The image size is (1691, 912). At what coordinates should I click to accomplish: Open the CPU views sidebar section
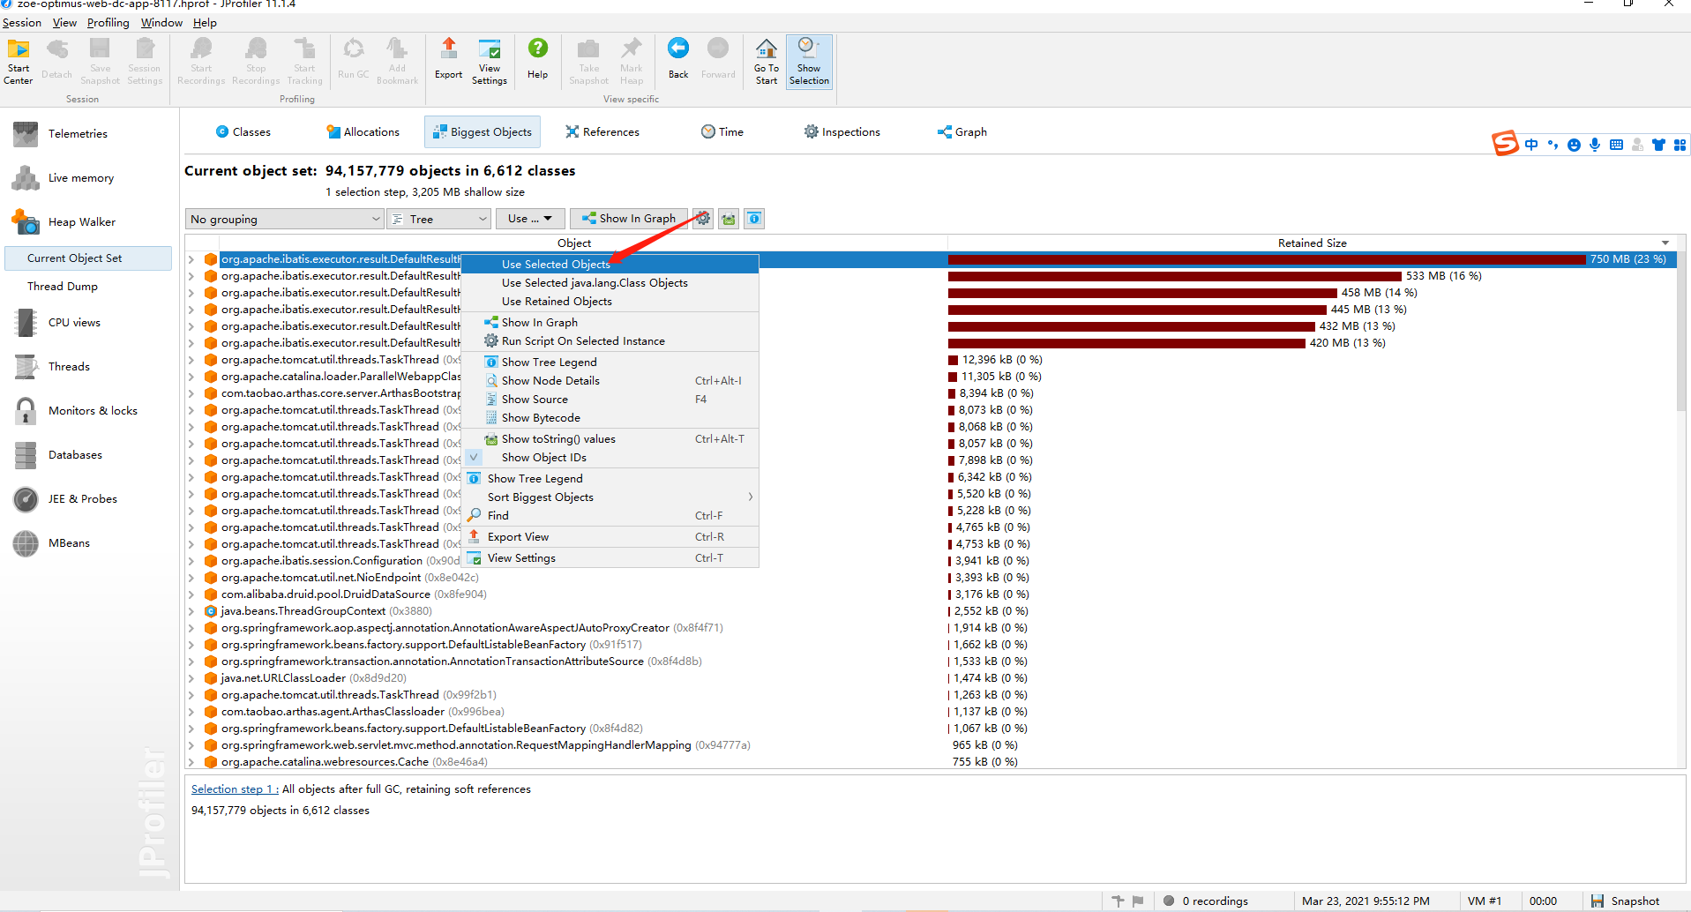click(x=74, y=322)
